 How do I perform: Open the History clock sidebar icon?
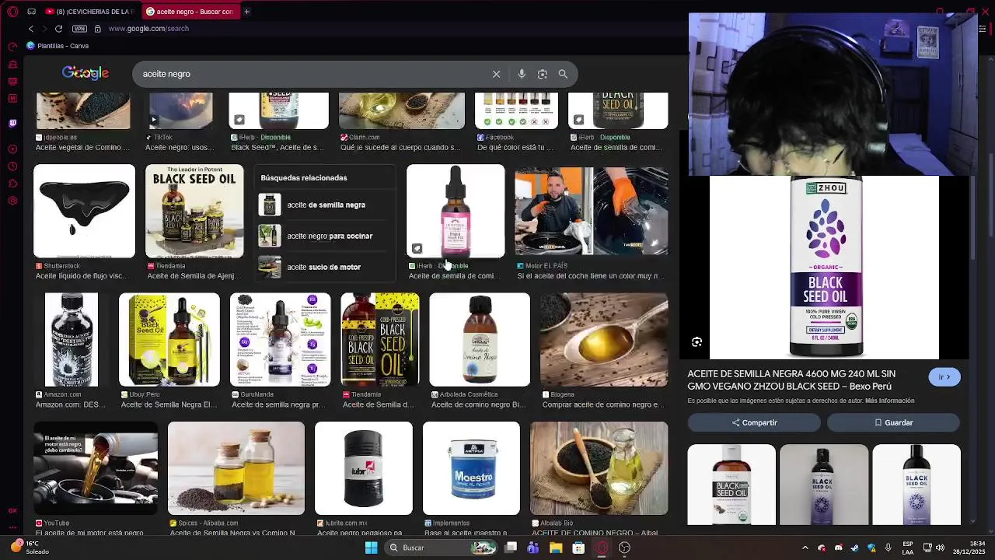pos(12,166)
